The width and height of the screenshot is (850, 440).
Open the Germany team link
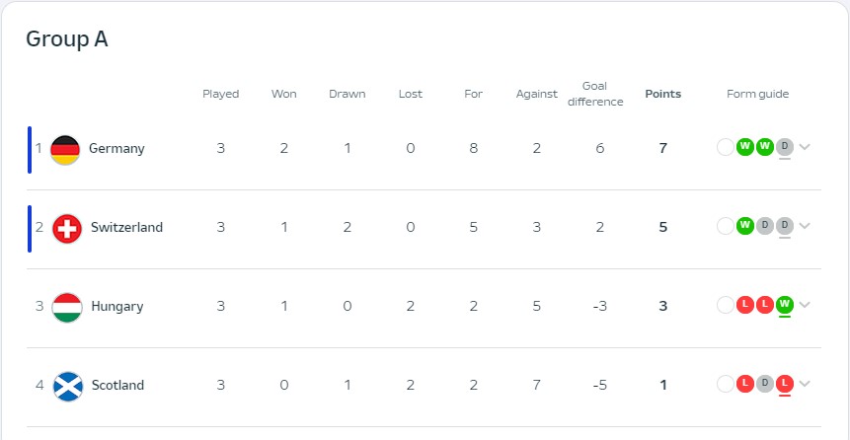click(116, 149)
